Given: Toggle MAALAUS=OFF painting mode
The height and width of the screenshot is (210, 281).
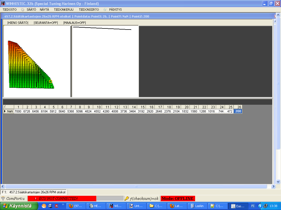Looking at the screenshot, I should tap(75, 23).
